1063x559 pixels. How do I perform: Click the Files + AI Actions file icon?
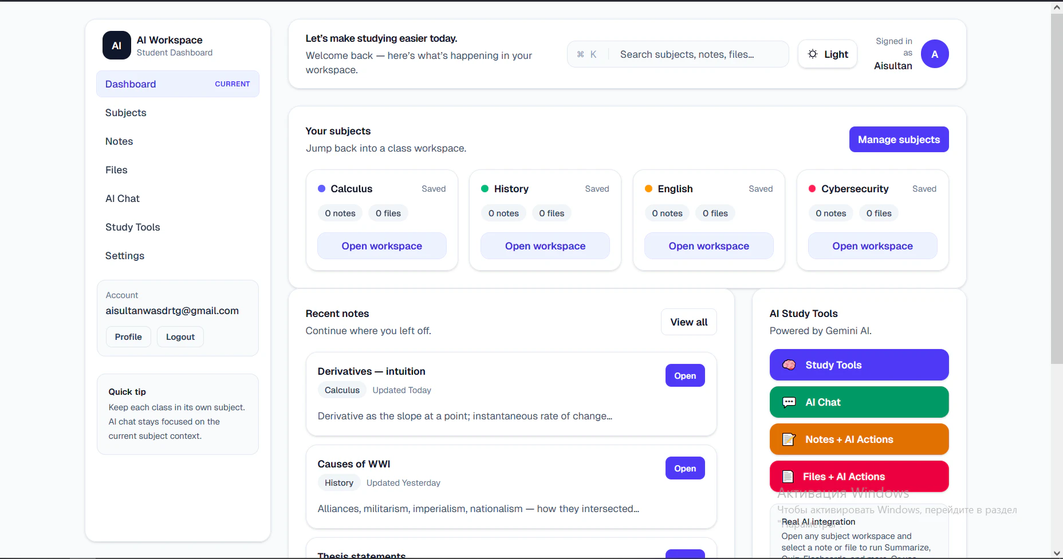(x=790, y=476)
